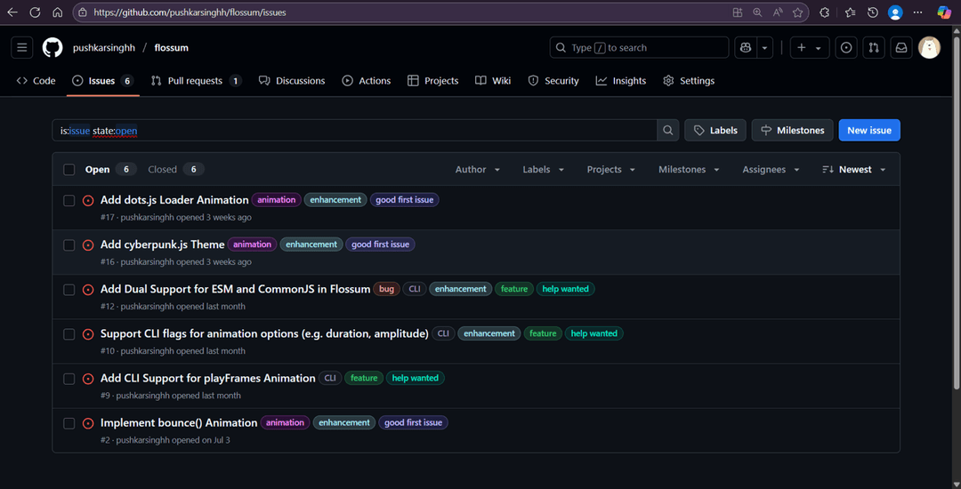Open the GitHub Copilot chat icon
This screenshot has width=961, height=489.
[746, 48]
